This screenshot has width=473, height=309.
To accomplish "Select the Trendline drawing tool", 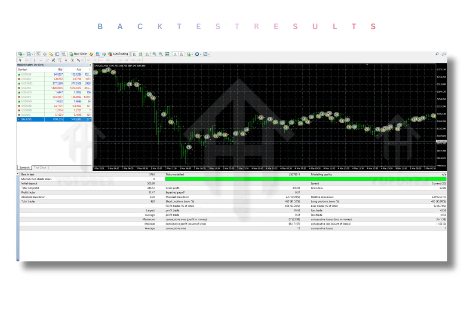I will click(47, 60).
